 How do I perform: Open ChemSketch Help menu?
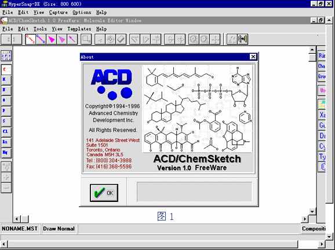[x=101, y=29]
